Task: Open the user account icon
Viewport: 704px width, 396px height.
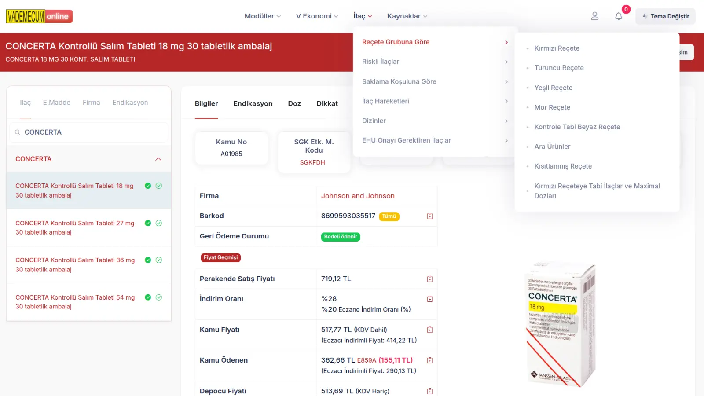Action: pyautogui.click(x=594, y=16)
